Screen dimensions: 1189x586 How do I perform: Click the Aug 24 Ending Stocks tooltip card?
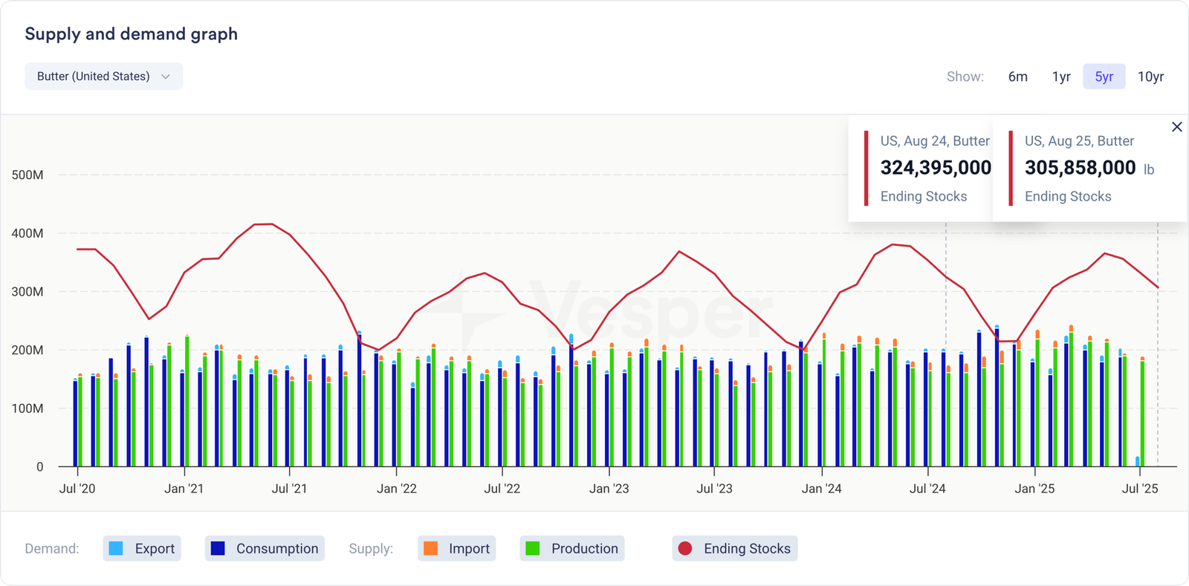tap(926, 169)
